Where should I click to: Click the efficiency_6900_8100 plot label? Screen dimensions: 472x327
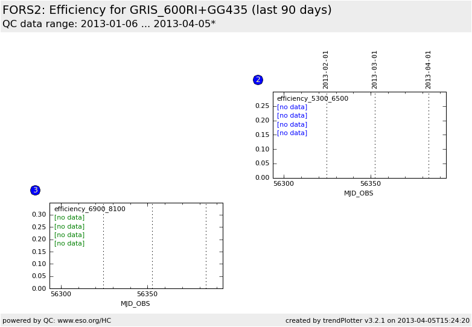[90, 209]
